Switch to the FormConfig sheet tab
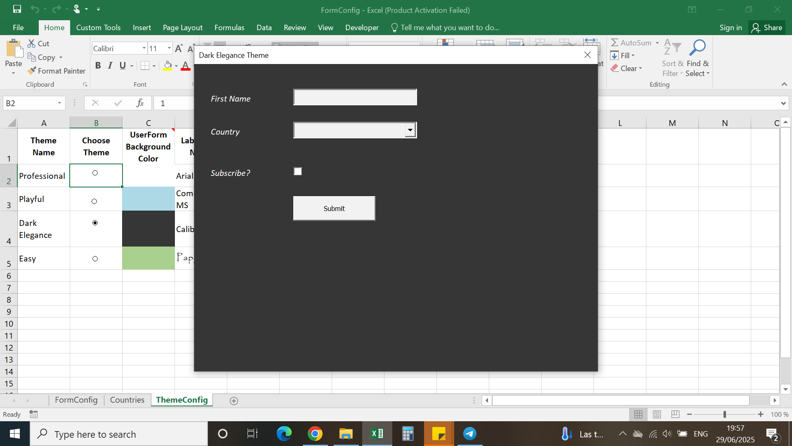Viewport: 792px width, 446px height. point(76,400)
